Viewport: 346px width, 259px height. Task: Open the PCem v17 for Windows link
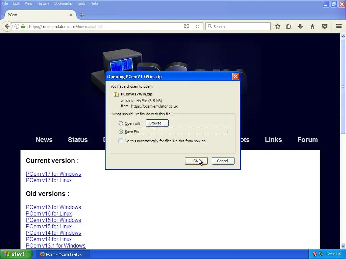click(x=53, y=174)
